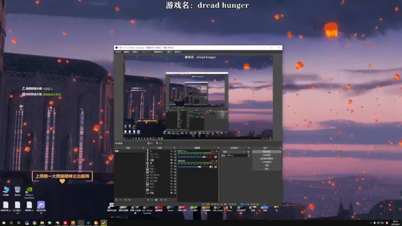Viewport: 402px width, 226px height.
Task: Remove the selected source with the minus icon
Action: tap(152, 200)
